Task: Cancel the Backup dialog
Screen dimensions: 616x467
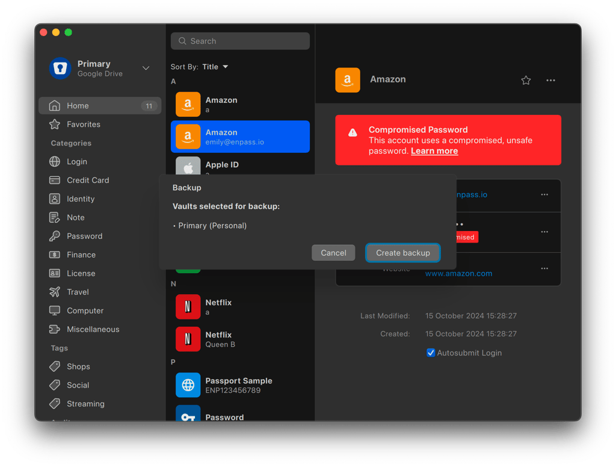Action: coord(333,253)
